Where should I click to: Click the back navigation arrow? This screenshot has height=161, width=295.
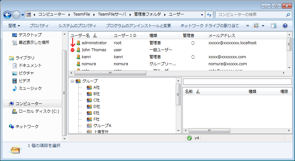(x=8, y=15)
